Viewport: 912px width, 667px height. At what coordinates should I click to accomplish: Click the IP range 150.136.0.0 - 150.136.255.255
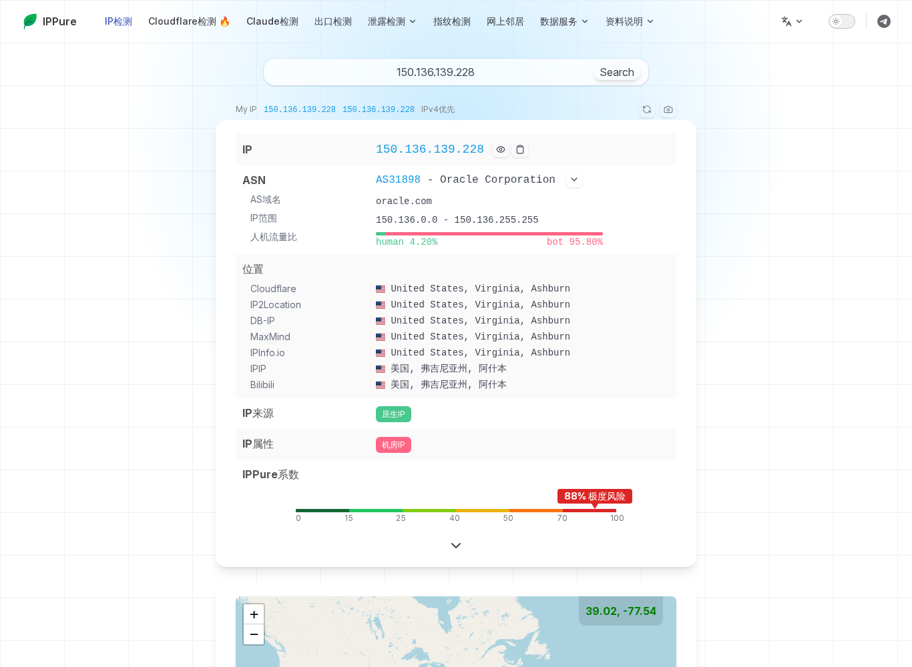457,219
